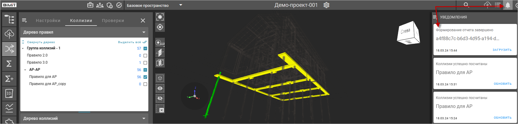
Task: Open the 2D drawing sidebar icon
Action: (x=9, y=93)
